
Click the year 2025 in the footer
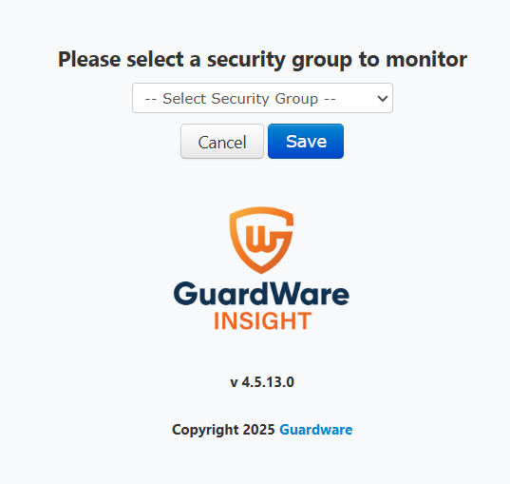(x=259, y=430)
